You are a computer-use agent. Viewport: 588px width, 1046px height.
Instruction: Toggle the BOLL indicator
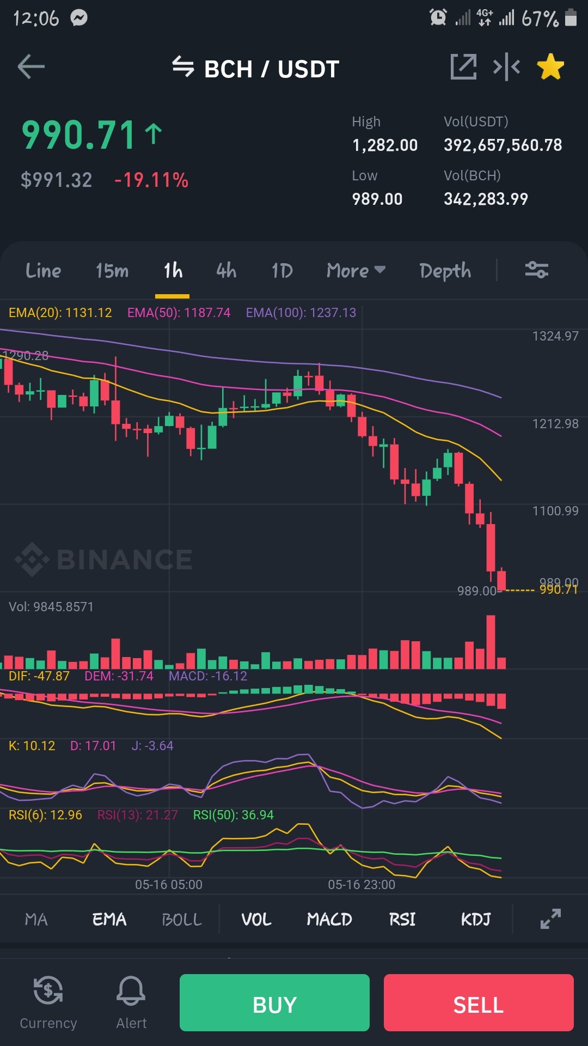pyautogui.click(x=182, y=920)
